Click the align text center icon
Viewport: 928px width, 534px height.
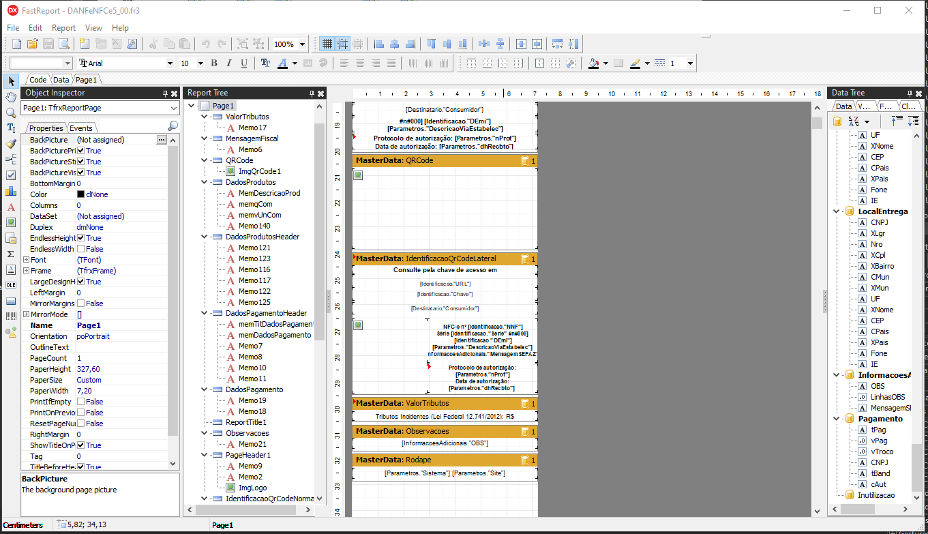click(x=359, y=63)
